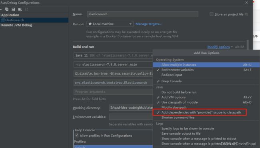Screen dimensions: 260x148
Task: Select Elasticsearch configuration in tree
Action: 34,20
